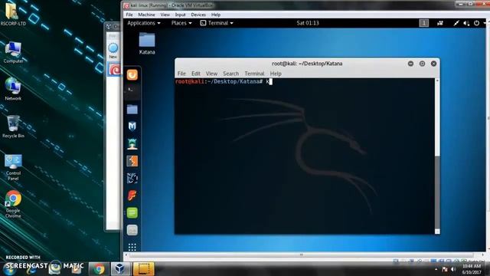Click terminal title root@kali: ~/Desktop/Katana
490x276 pixels.
(x=307, y=64)
